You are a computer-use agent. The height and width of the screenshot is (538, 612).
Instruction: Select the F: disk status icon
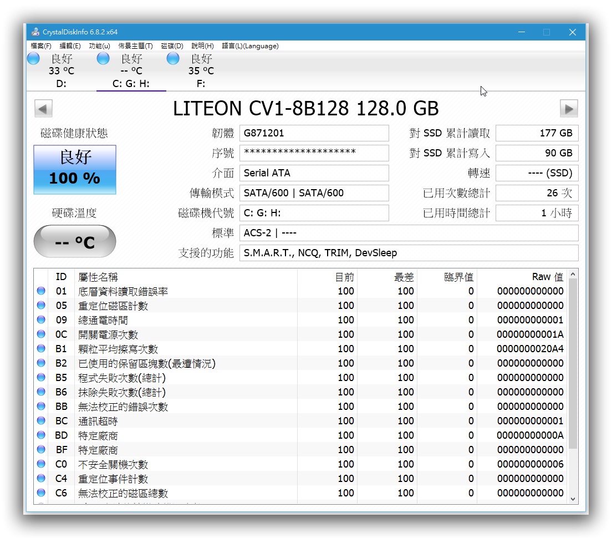point(173,59)
